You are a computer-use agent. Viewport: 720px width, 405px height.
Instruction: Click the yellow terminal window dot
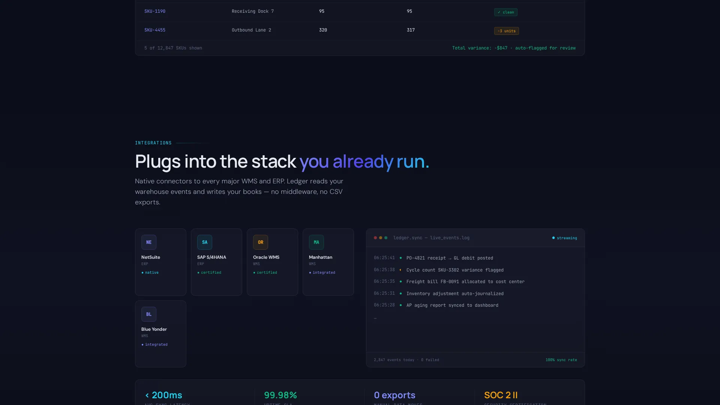[380, 238]
